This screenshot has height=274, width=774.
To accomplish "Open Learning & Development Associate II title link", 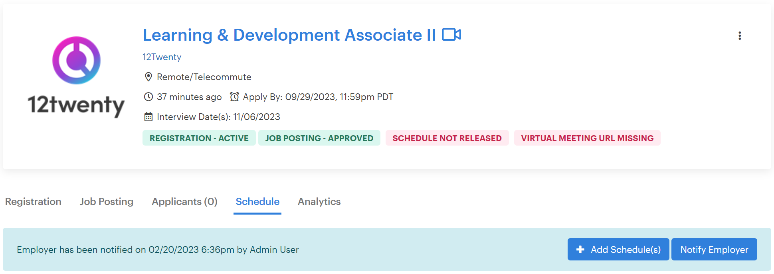I will 289,35.
